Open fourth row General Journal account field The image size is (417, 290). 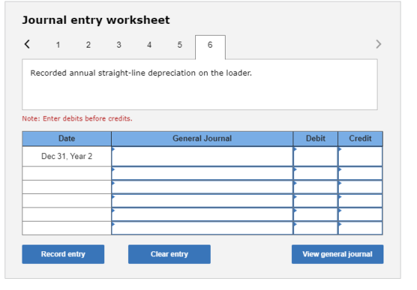pyautogui.click(x=202, y=201)
